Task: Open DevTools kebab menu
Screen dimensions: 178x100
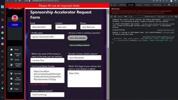Action: 172,5
